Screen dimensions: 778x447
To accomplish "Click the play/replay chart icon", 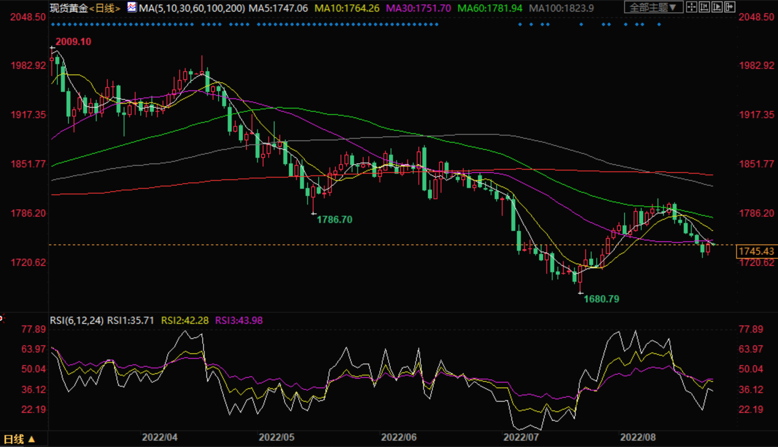I will click(717, 7).
